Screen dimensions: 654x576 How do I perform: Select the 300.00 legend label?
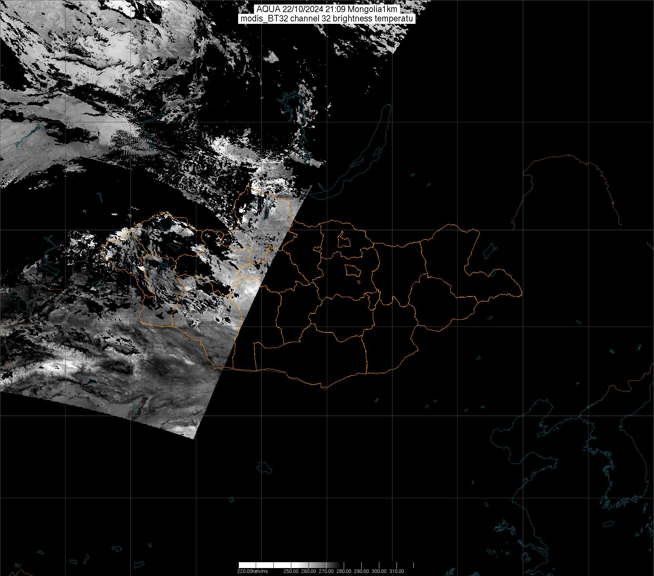point(379,571)
